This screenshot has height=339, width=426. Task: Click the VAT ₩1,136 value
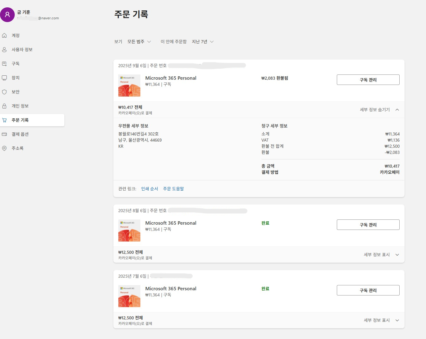tap(394, 140)
